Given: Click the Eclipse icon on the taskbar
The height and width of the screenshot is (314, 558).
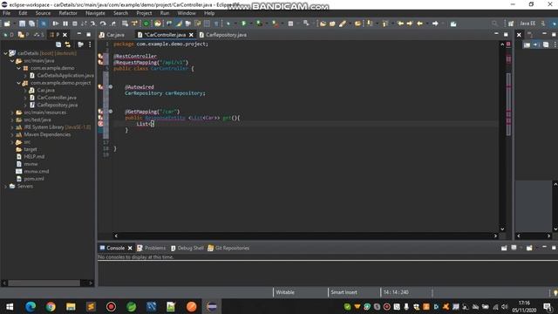Looking at the screenshot, I should click(211, 306).
